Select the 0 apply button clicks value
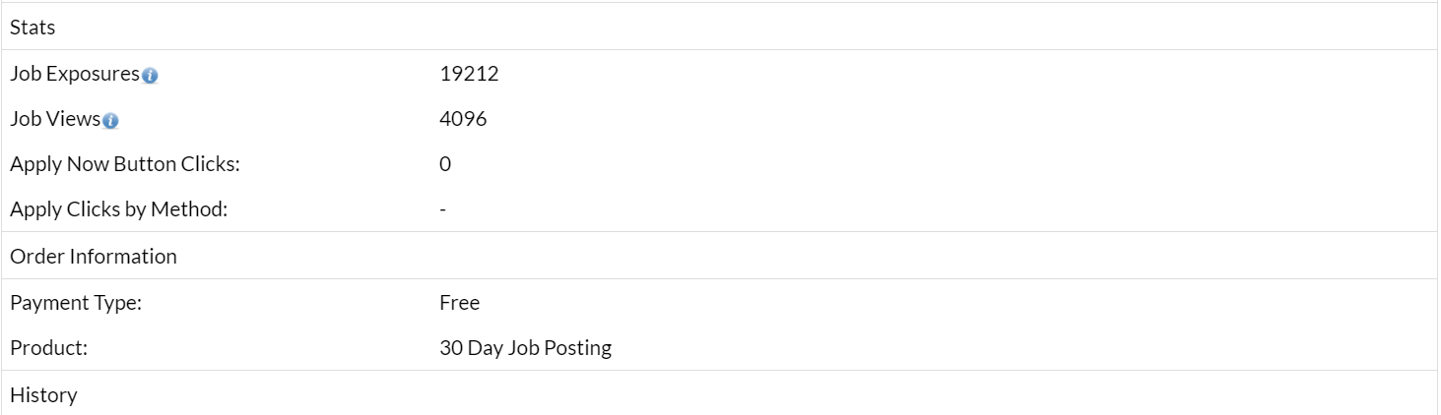Image resolution: width=1441 pixels, height=415 pixels. pyautogui.click(x=445, y=164)
